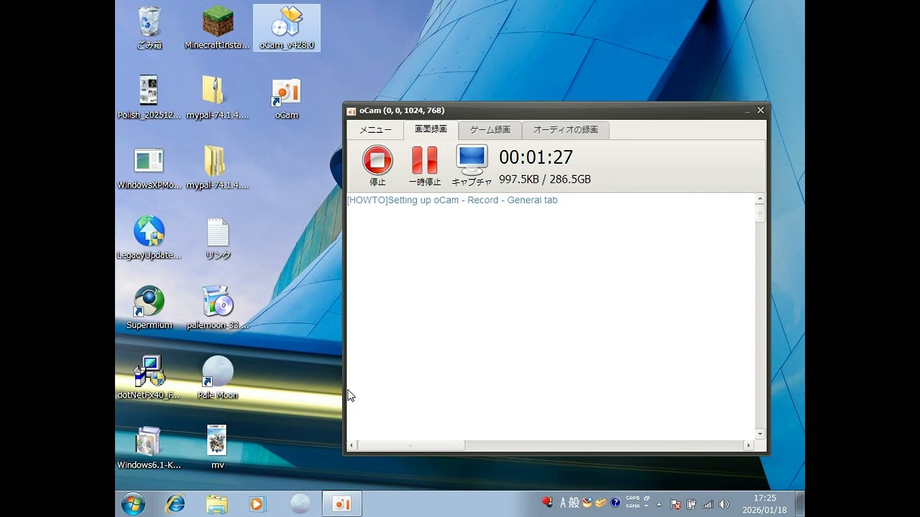The height and width of the screenshot is (517, 920).
Task: Select the mv desktop icon
Action: 217,448
